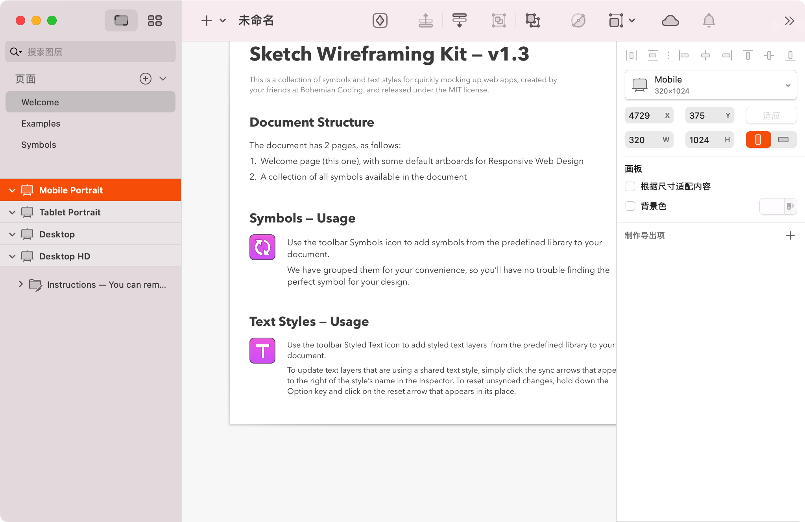Viewport: 805px width, 522px height.
Task: Select the Desktop artboard layer
Action: point(90,234)
